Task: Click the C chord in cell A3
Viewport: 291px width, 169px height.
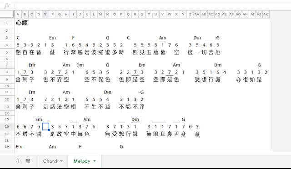Action: point(18,38)
